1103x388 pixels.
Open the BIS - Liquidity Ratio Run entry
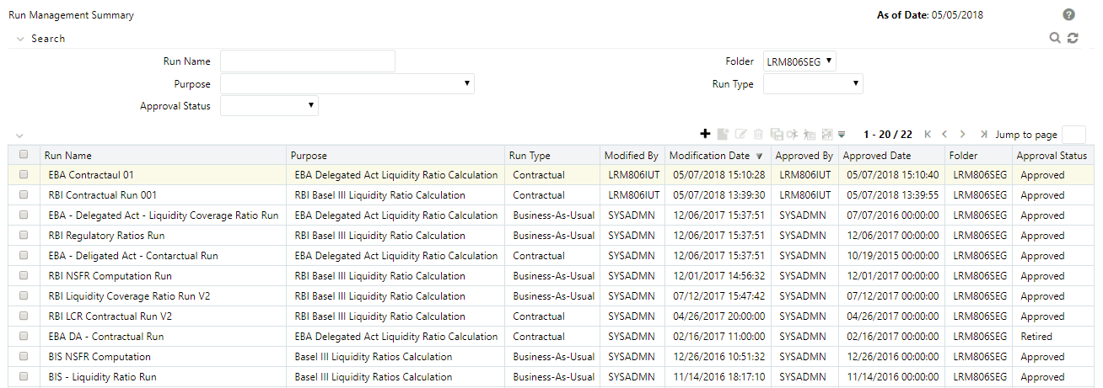[103, 377]
